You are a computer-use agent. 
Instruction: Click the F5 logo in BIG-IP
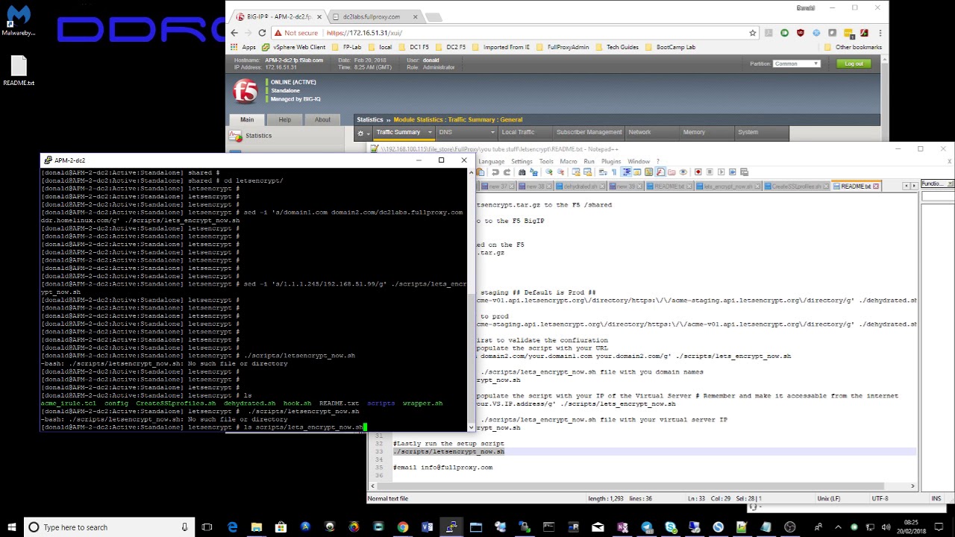point(245,91)
